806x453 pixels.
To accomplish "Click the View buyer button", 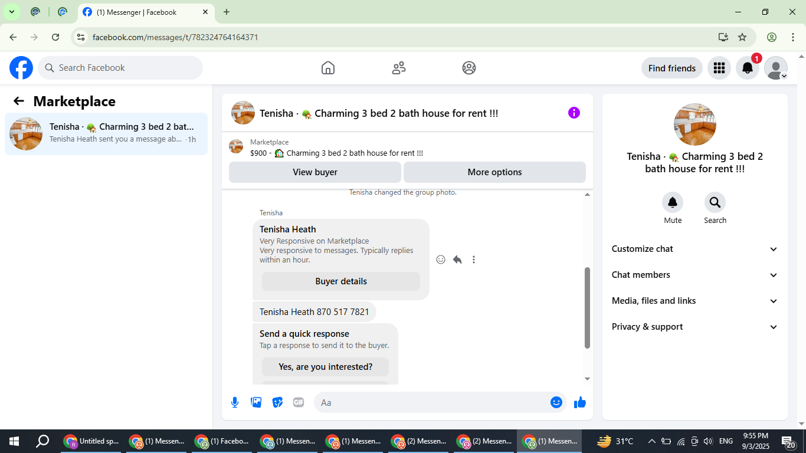I will pos(315,172).
